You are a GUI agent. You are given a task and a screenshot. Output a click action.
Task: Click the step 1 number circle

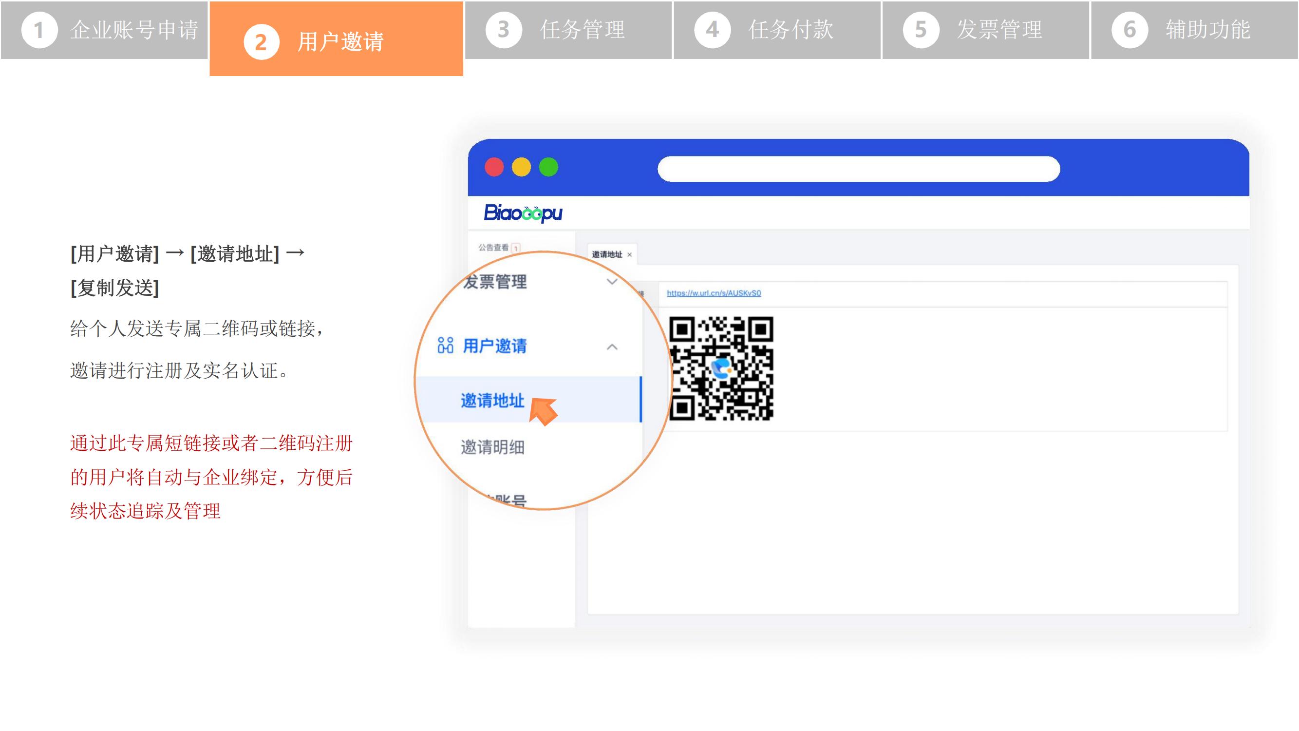point(39,30)
